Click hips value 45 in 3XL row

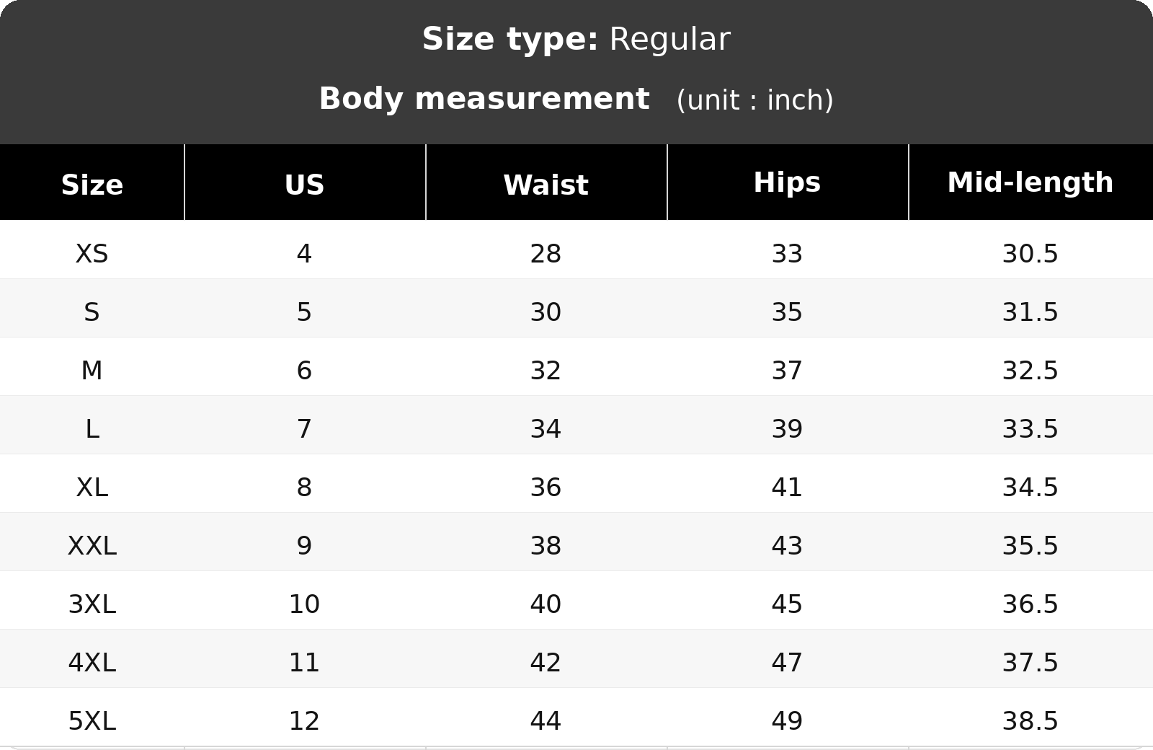787,604
